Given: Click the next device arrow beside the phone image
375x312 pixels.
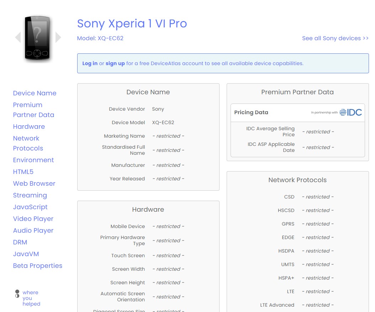Looking at the screenshot, I should pos(58,37).
